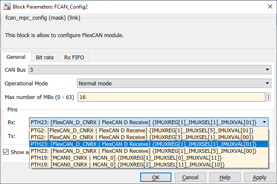Switch to the Bit rate tab
277x184 pixels.
coord(45,57)
